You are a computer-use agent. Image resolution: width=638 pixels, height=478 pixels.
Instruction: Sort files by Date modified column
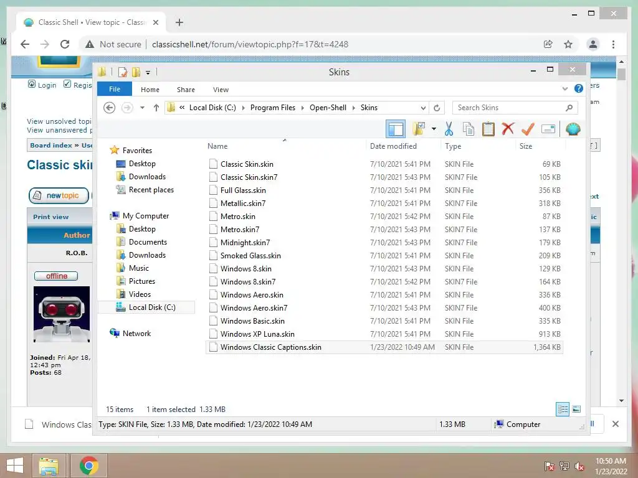coord(393,146)
